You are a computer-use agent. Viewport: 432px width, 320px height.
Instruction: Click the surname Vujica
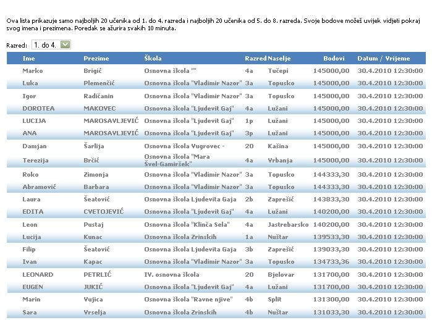click(x=93, y=300)
